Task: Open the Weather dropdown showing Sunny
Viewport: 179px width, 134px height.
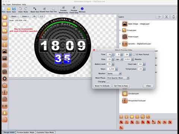Action: (114, 74)
